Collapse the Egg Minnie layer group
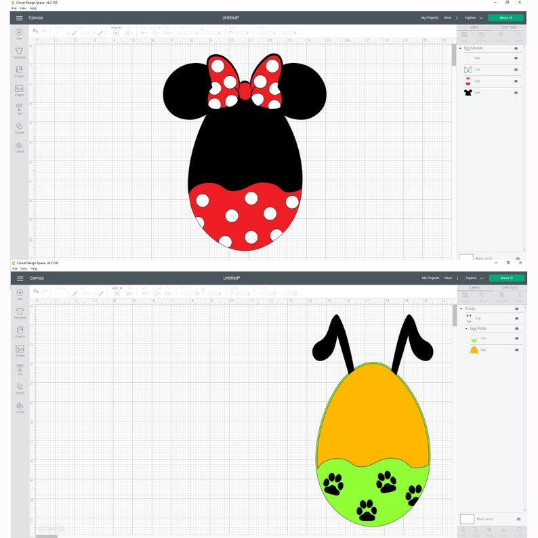Screen dimensions: 538x538 [x=461, y=48]
